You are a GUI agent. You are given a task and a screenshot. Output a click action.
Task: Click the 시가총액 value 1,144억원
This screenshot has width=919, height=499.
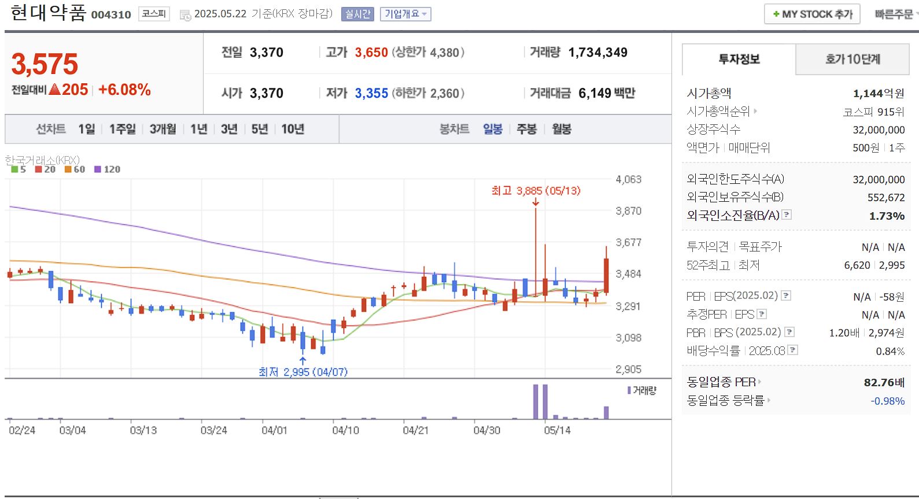coord(879,93)
